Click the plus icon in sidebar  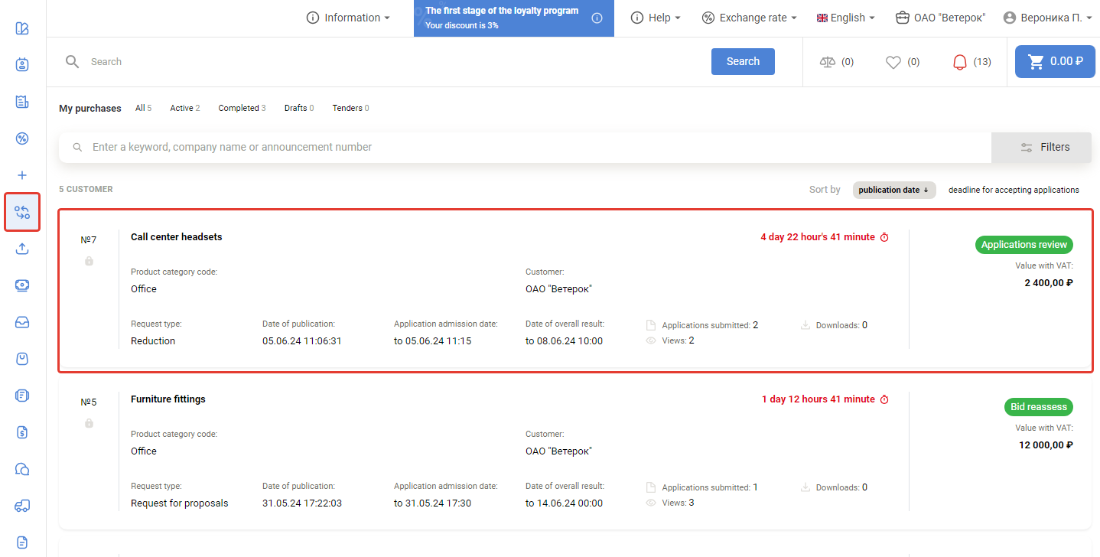pyautogui.click(x=22, y=175)
